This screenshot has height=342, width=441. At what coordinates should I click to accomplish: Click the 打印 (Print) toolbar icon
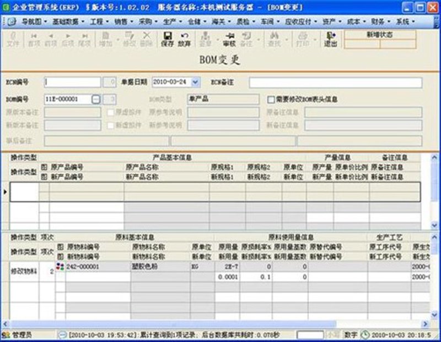click(x=303, y=39)
